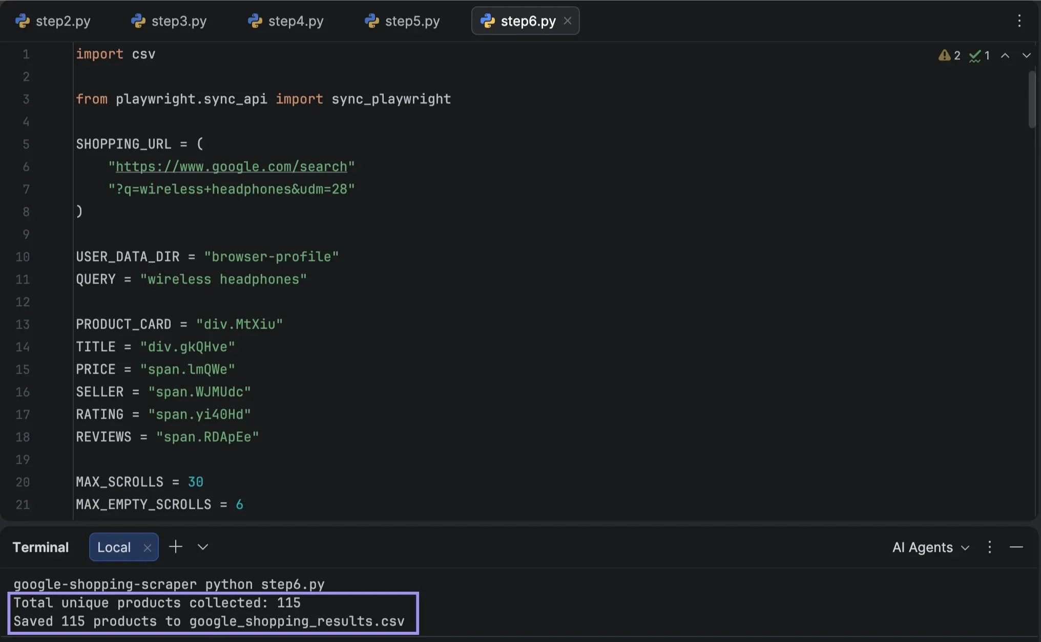Click line number 21 in gutter
This screenshot has height=642, width=1041.
tap(23, 505)
